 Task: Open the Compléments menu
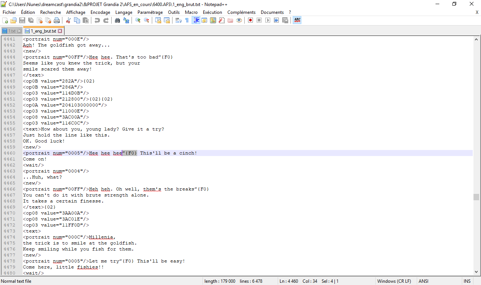click(242, 12)
